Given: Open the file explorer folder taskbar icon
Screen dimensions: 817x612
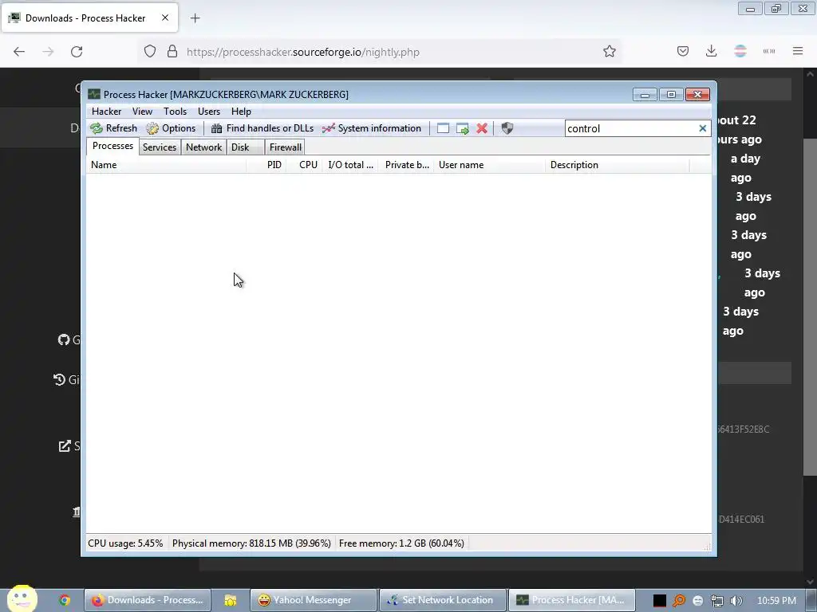Looking at the screenshot, I should (231, 600).
